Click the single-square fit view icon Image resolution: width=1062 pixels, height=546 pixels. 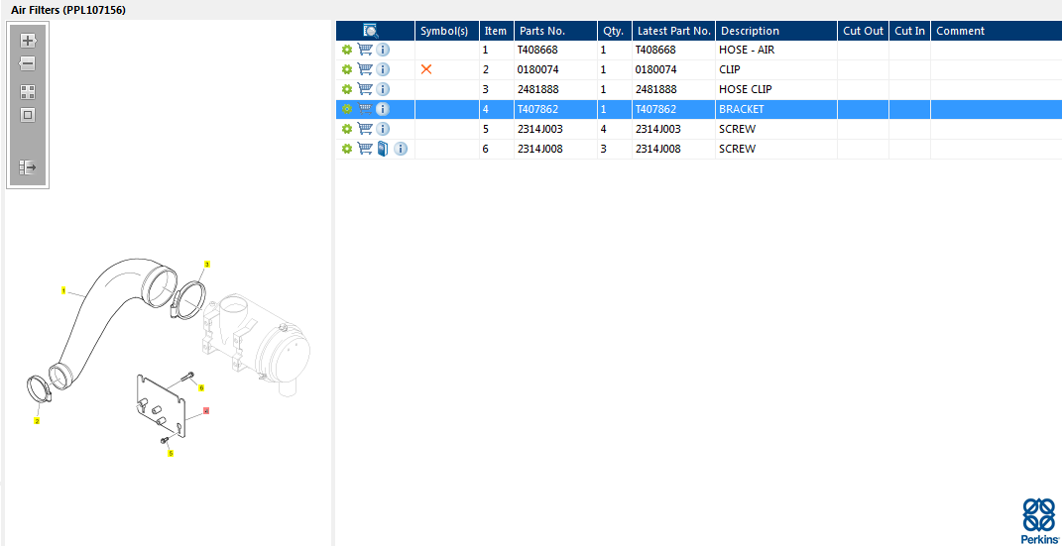pyautogui.click(x=28, y=115)
